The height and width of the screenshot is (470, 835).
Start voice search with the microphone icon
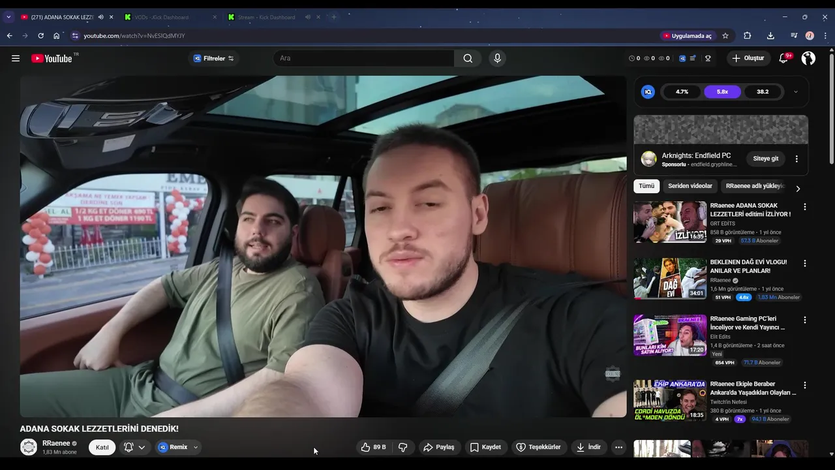pyautogui.click(x=497, y=58)
